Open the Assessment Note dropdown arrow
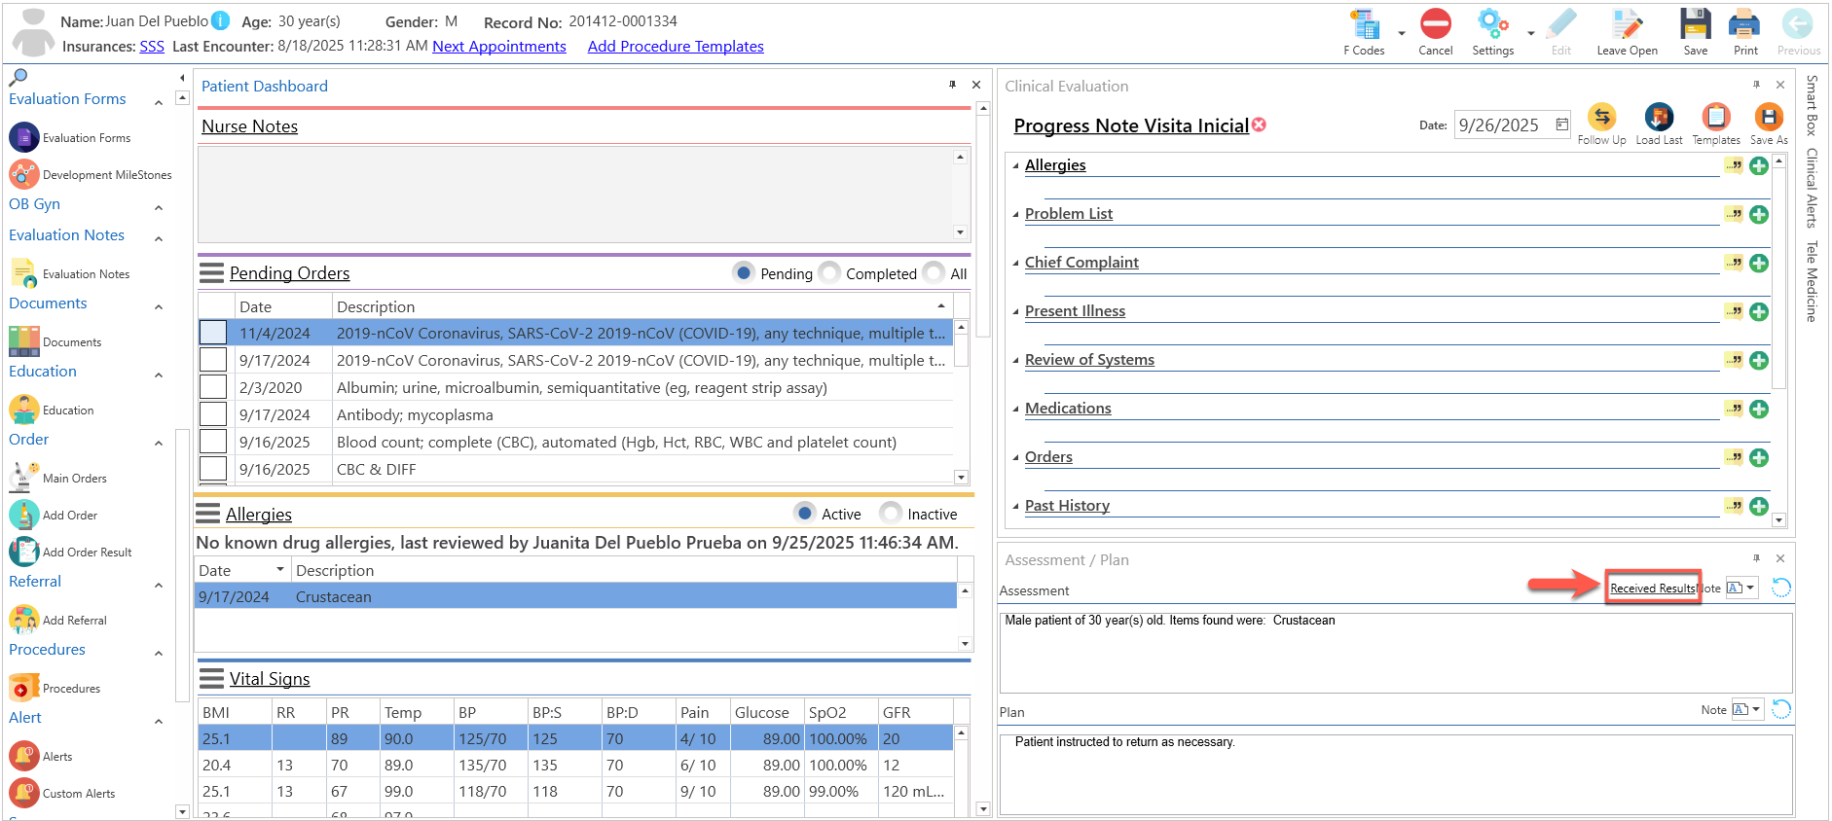 coord(1750,588)
